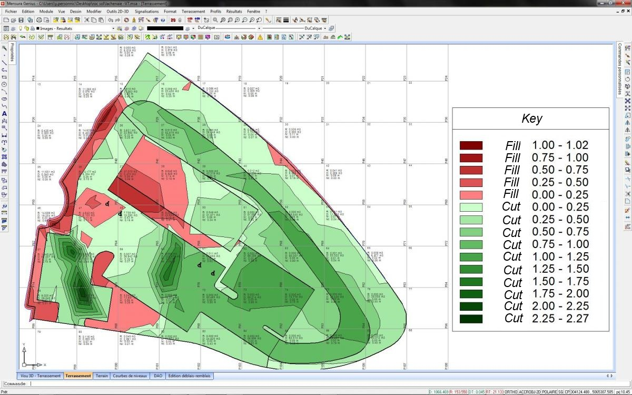Switch to the Visu 3D - Terrassement tab
This screenshot has height=395, width=632.
[x=41, y=376]
